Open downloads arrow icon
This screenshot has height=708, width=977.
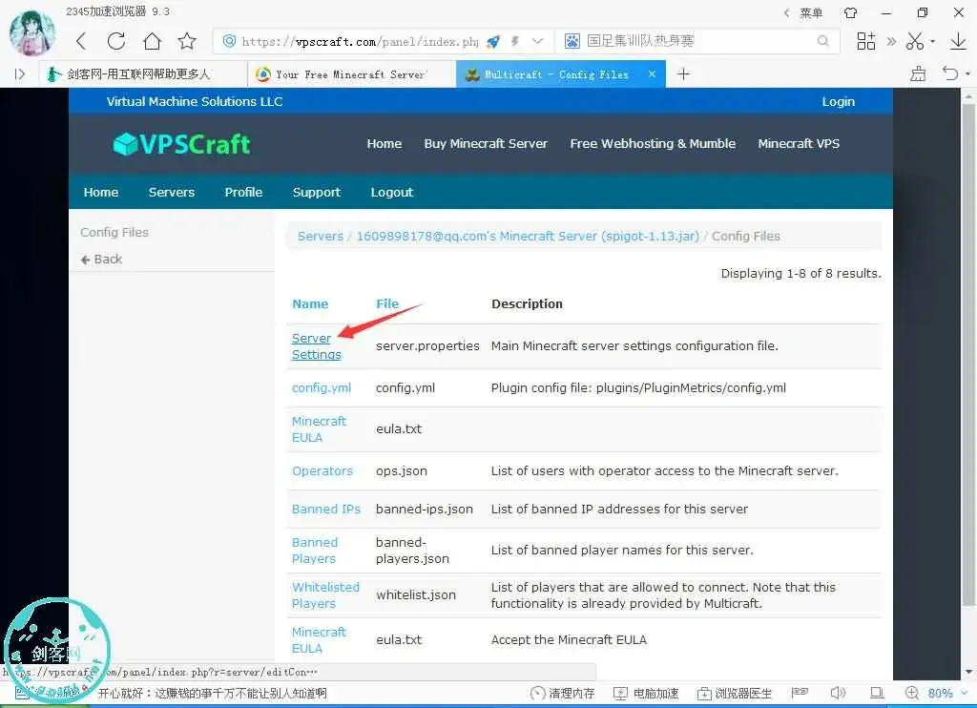[958, 41]
